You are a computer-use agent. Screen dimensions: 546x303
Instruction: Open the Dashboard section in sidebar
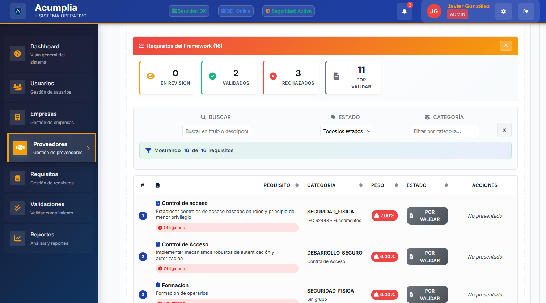click(x=17, y=54)
